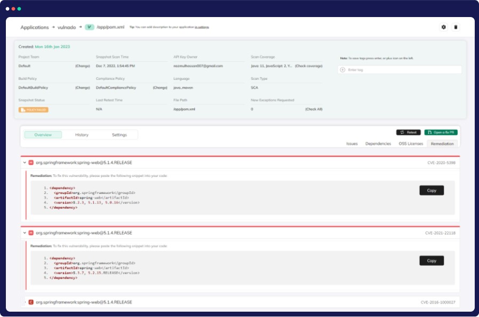Click the trash delete icon
479x317 pixels.
[x=456, y=27]
